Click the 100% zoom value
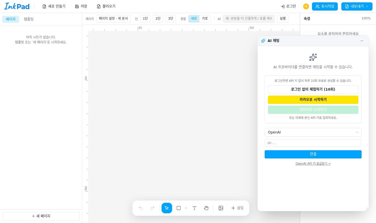The image size is (376, 223). point(366,18)
